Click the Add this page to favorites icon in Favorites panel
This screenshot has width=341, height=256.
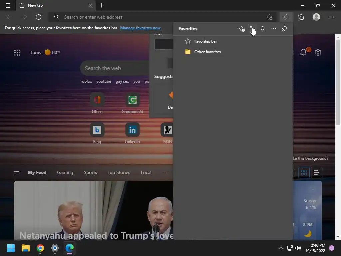242,29
